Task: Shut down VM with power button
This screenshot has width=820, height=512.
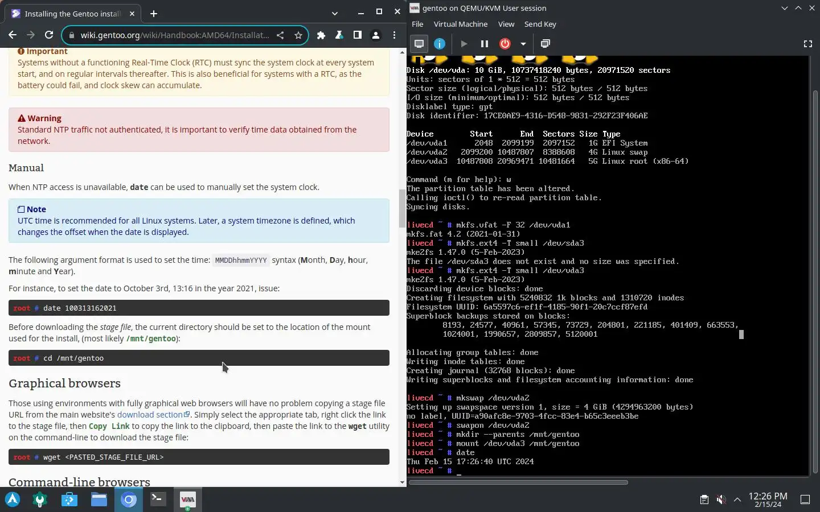Action: click(505, 44)
